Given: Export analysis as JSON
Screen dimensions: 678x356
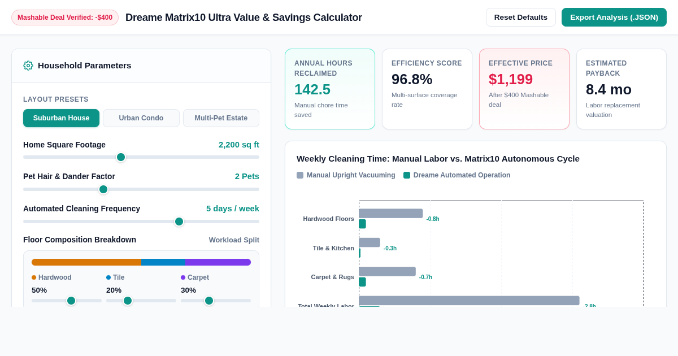Looking at the screenshot, I should click(x=614, y=18).
